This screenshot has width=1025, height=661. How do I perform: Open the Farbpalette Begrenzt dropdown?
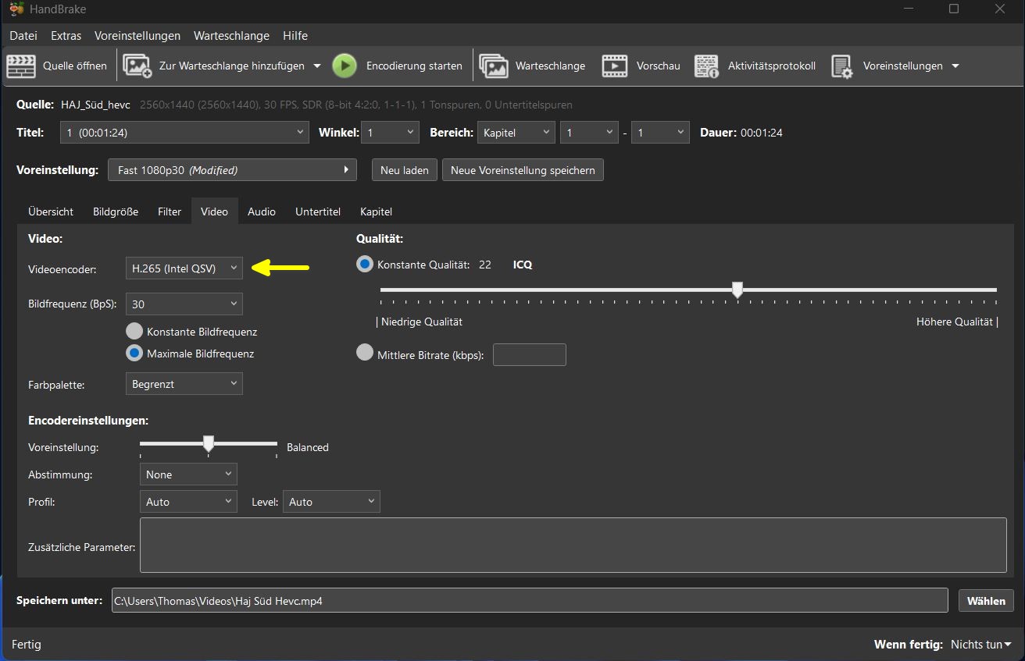pos(184,384)
